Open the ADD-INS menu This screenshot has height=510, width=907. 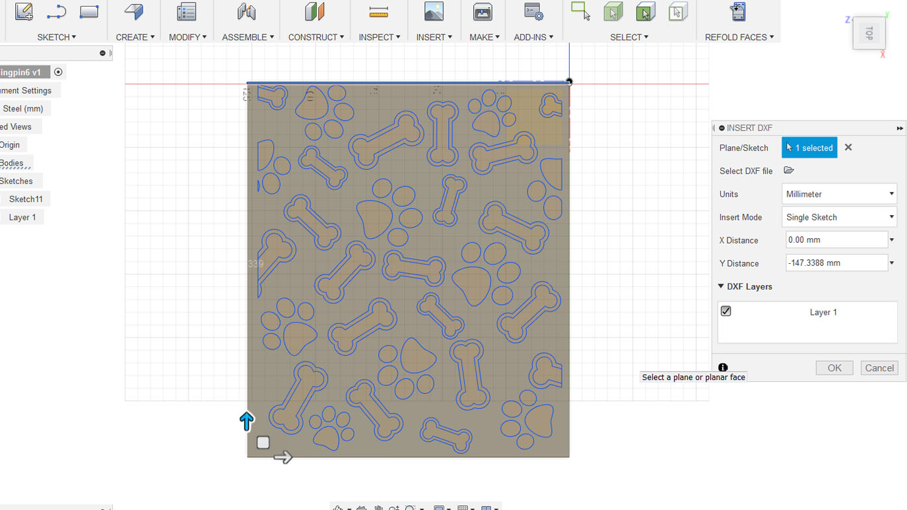coord(534,37)
